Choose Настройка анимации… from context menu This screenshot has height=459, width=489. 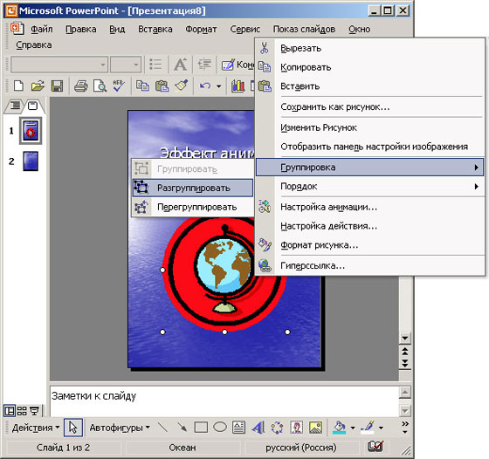(370, 207)
